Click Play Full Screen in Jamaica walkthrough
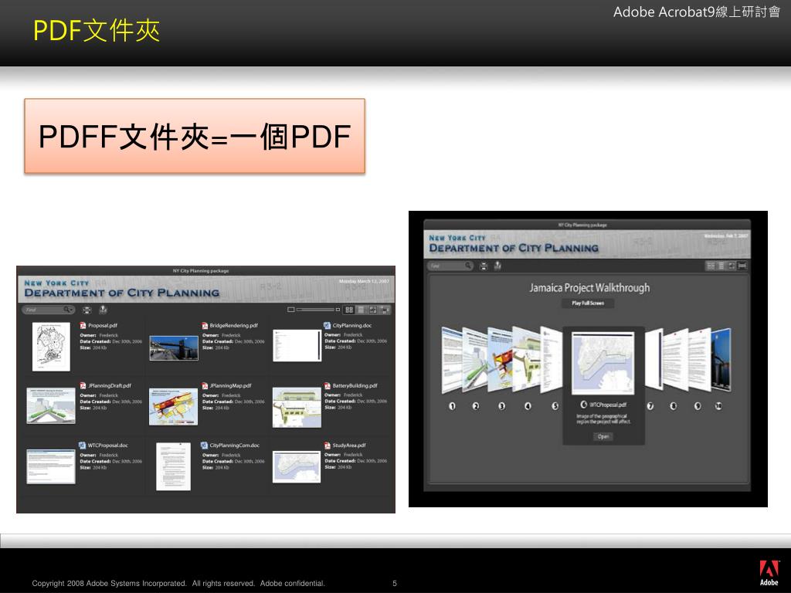791x593 pixels. [588, 303]
